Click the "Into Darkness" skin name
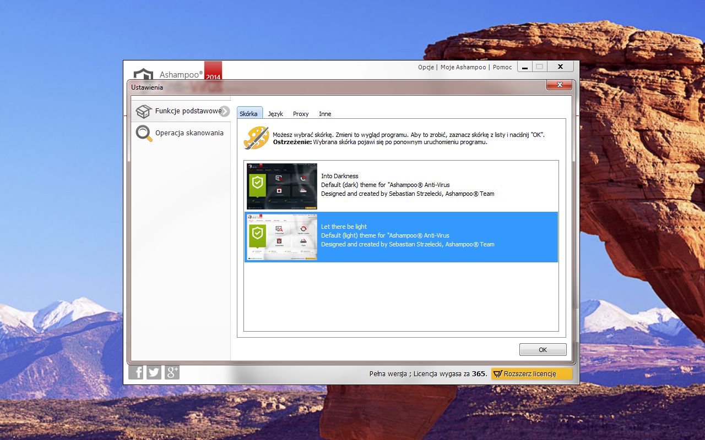The image size is (705, 440). coord(340,176)
